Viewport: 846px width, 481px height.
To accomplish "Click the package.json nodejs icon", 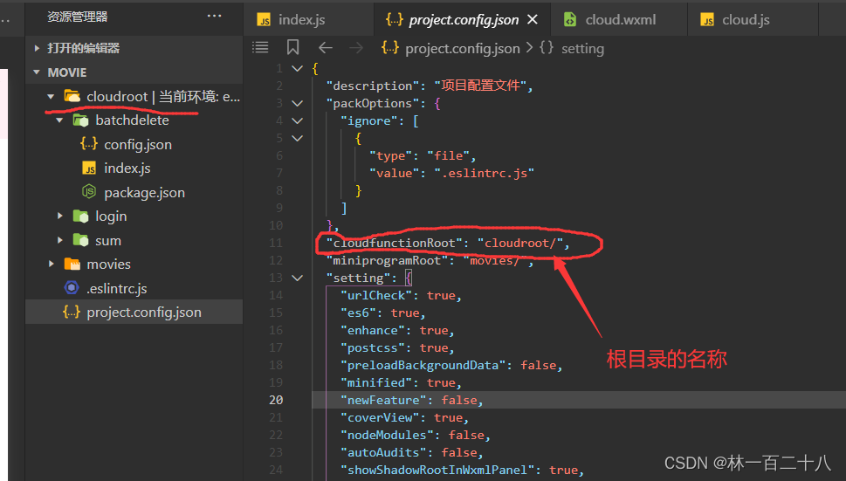I will coord(89,191).
